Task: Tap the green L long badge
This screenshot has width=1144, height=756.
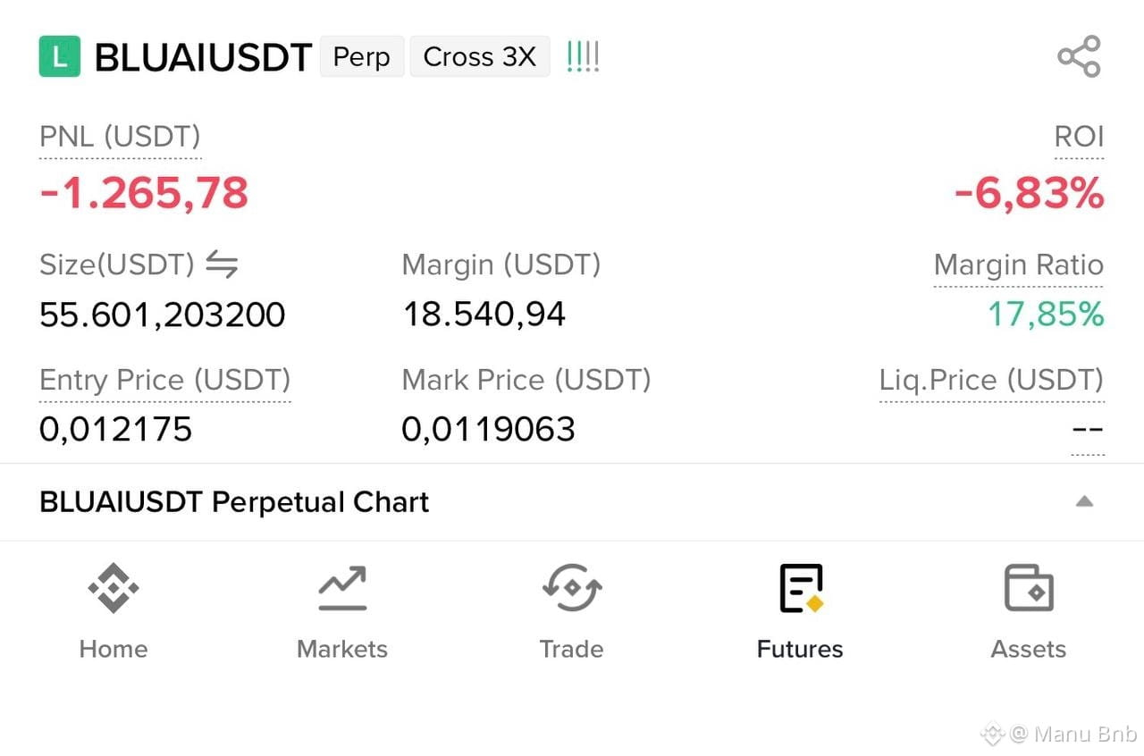Action: coord(60,57)
